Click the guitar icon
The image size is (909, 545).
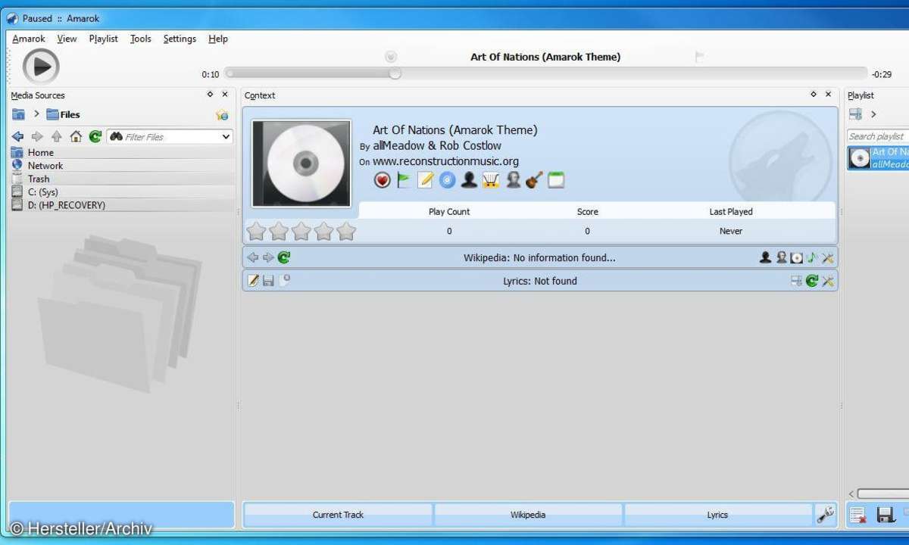click(x=534, y=180)
